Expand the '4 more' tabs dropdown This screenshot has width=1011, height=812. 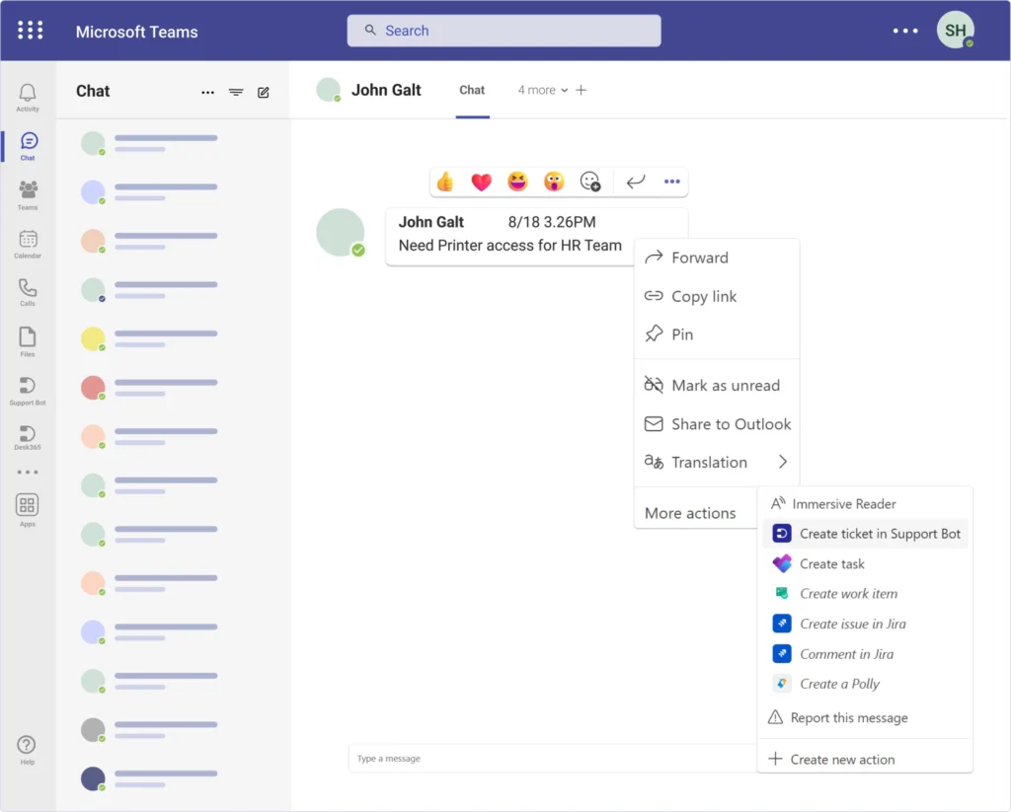point(543,90)
